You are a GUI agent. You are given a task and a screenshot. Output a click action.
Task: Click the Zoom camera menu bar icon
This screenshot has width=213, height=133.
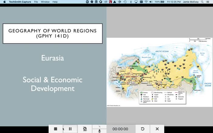[87, 2]
